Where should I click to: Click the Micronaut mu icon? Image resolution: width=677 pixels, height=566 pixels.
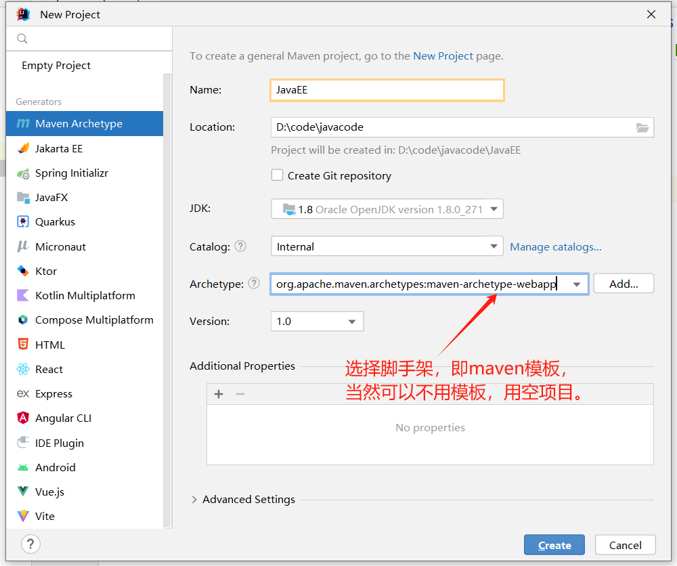tap(23, 246)
